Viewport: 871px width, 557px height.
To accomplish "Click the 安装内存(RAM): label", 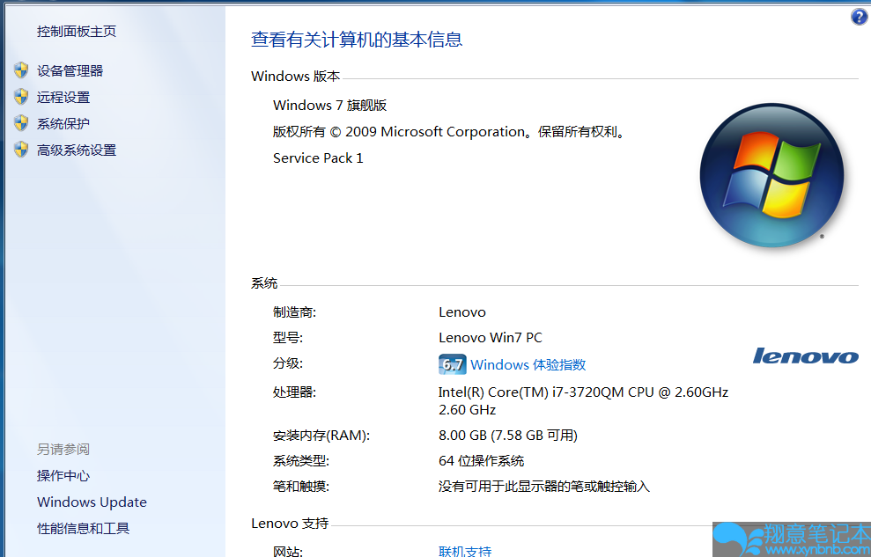I will [321, 436].
